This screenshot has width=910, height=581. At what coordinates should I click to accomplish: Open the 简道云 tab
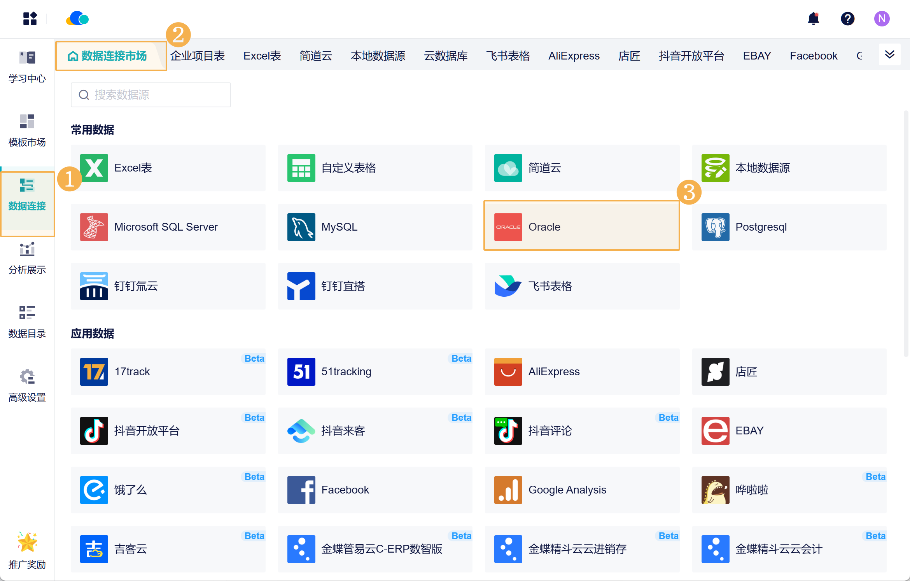[x=316, y=56]
